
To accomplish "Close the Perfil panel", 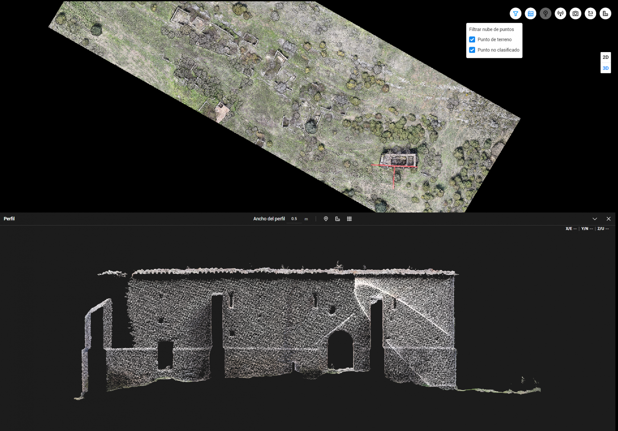I will 608,219.
